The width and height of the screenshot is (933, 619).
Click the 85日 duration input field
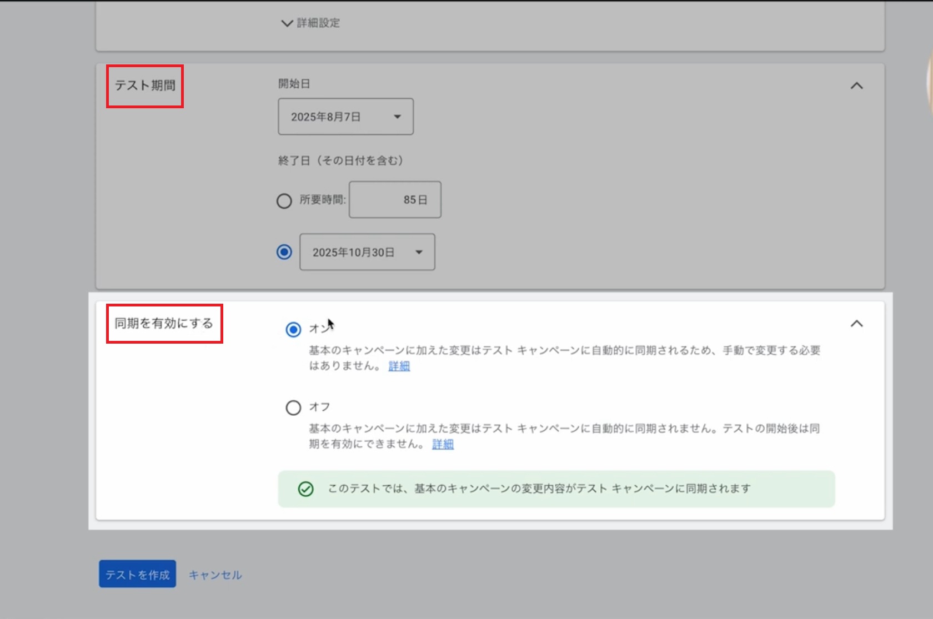tap(395, 200)
